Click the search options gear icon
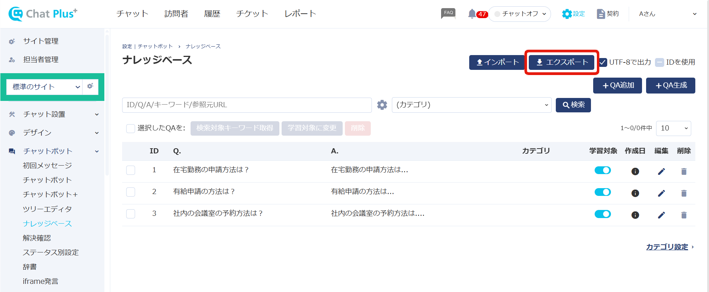The height and width of the screenshot is (292, 709). coord(382,105)
